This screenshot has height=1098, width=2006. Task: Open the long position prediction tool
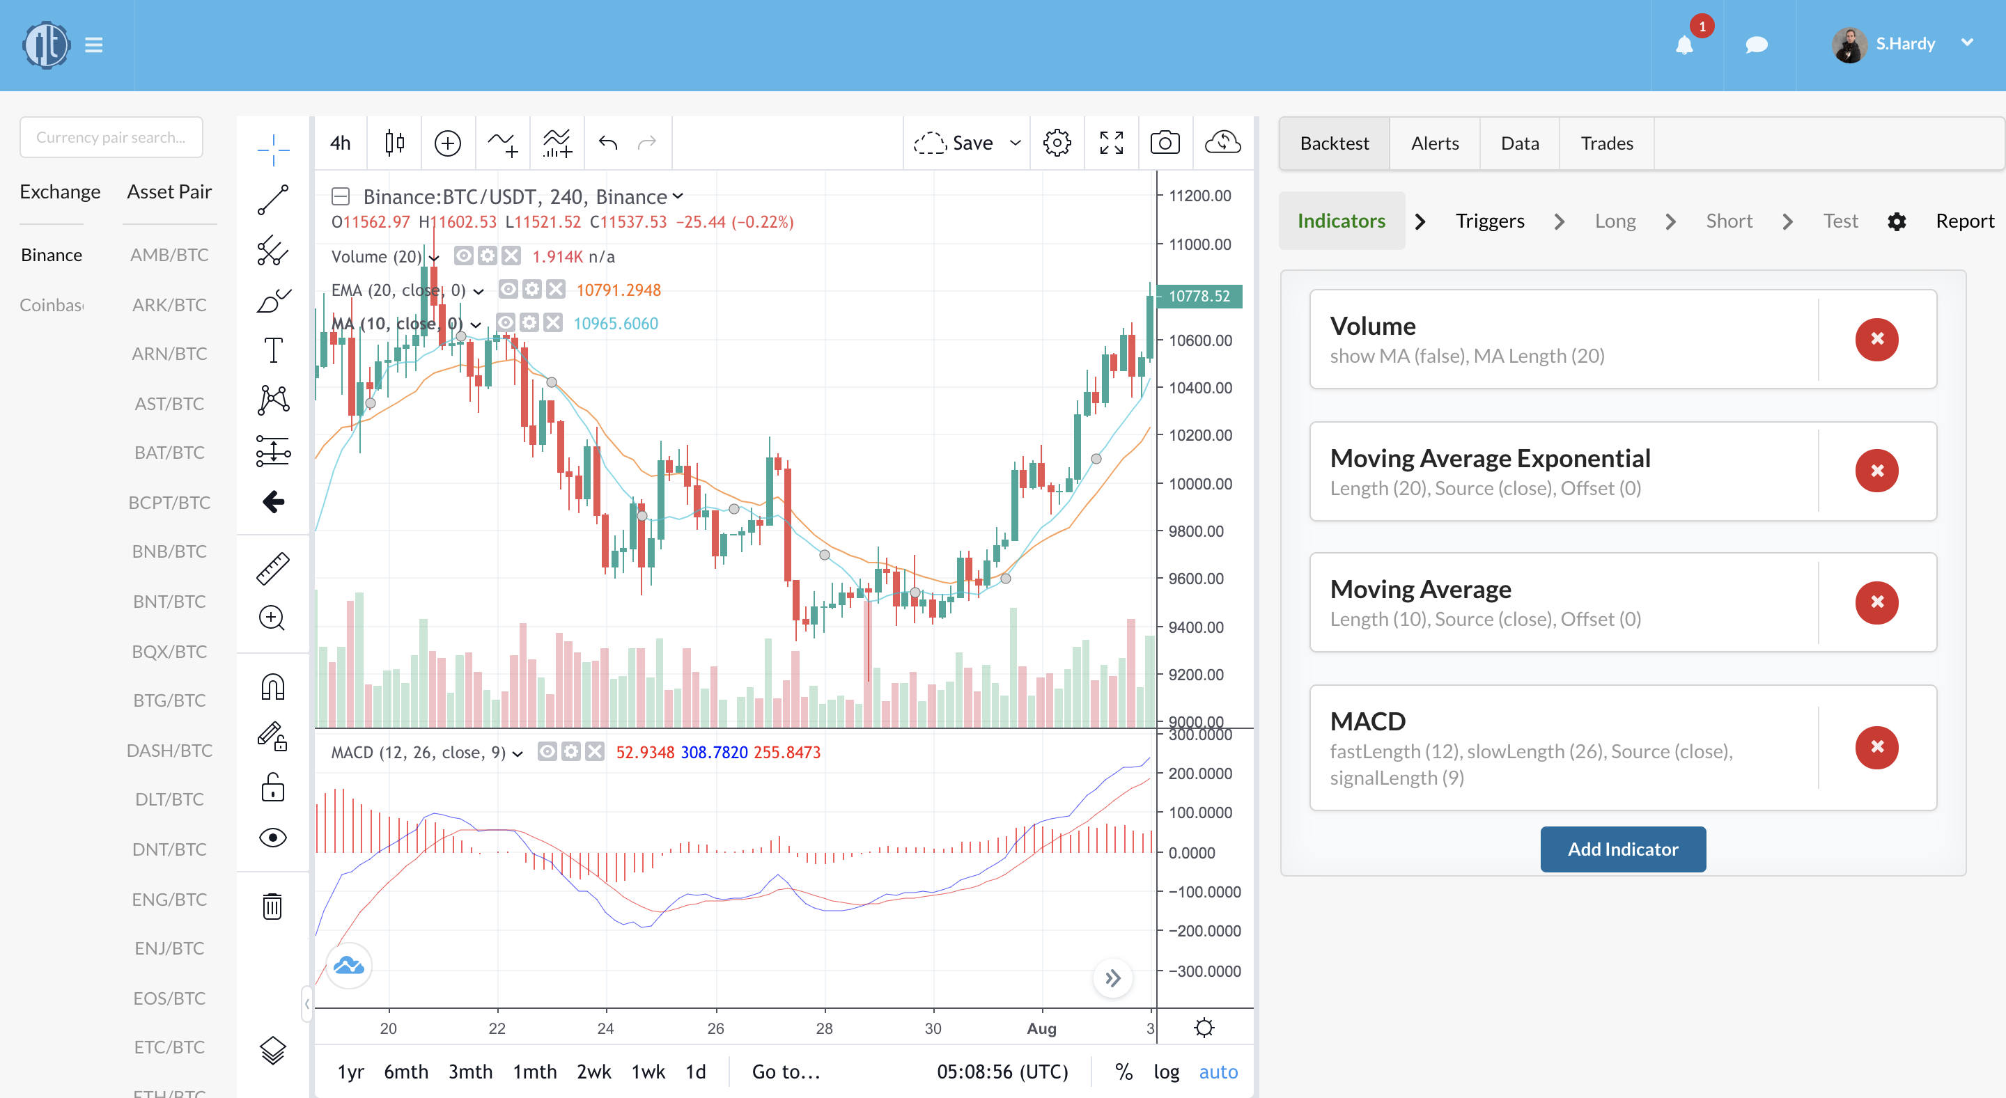click(273, 450)
